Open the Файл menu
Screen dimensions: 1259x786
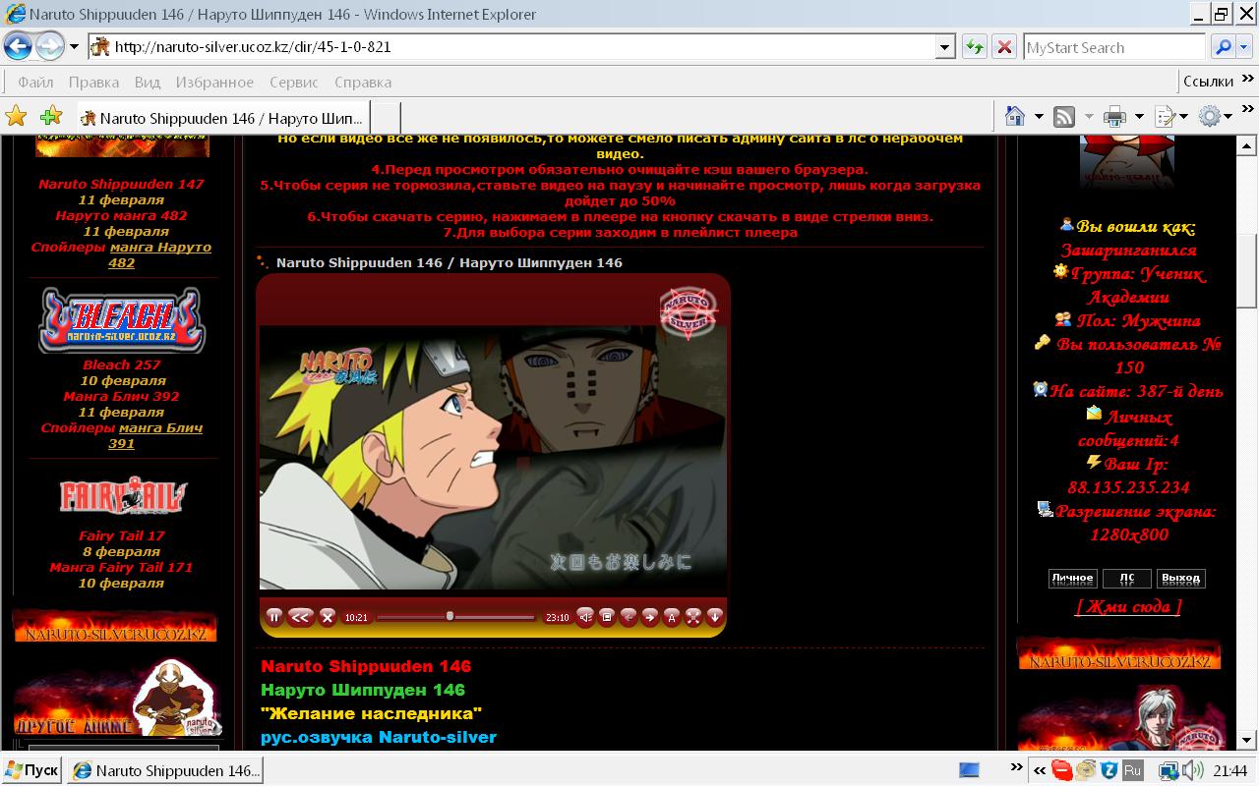click(x=35, y=83)
